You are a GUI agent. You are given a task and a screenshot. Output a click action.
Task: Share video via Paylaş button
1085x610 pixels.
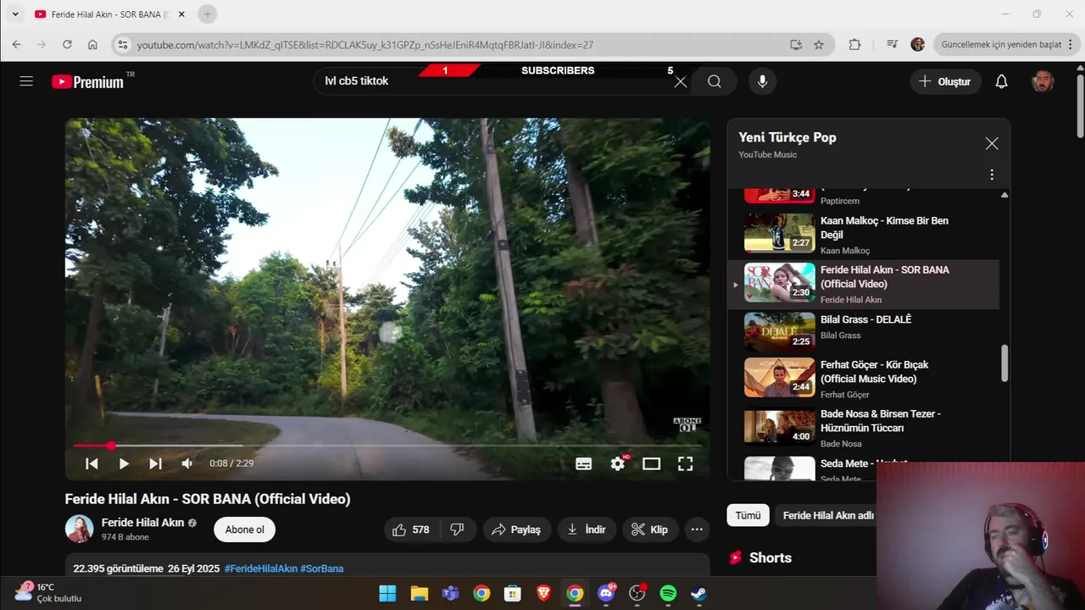[x=517, y=530]
